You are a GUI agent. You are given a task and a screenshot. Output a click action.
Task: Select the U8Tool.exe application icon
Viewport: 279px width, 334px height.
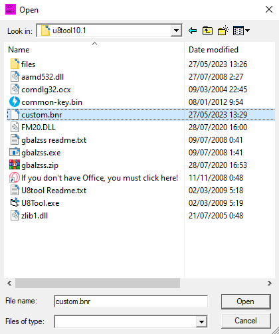pyautogui.click(x=15, y=203)
